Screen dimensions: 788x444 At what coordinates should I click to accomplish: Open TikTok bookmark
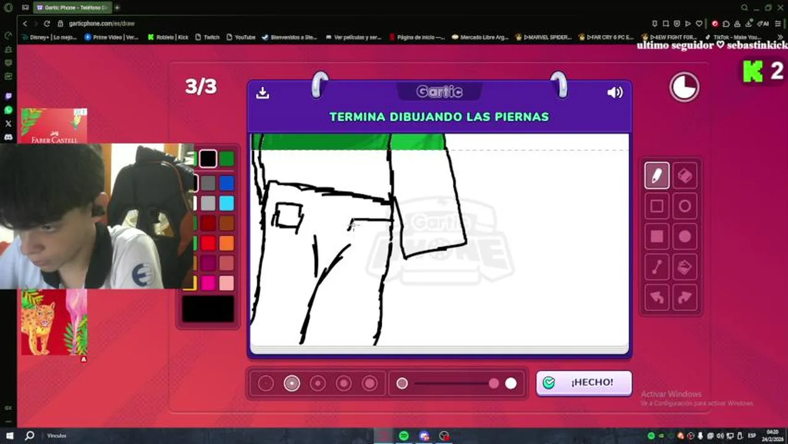733,37
